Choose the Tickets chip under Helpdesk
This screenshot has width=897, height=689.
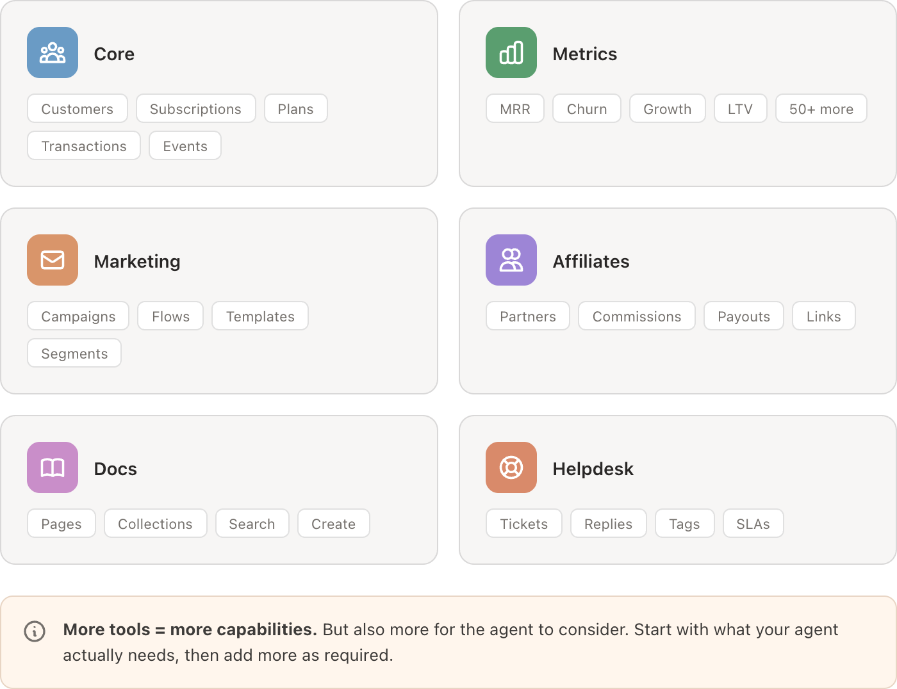pos(523,524)
